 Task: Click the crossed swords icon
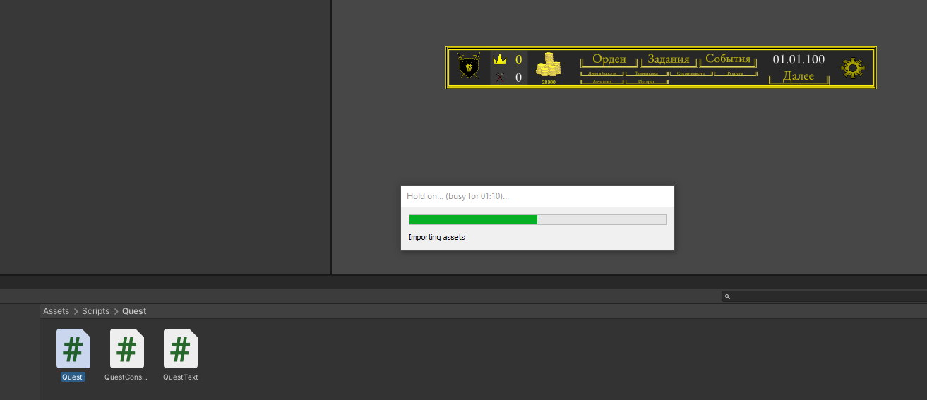coord(500,77)
